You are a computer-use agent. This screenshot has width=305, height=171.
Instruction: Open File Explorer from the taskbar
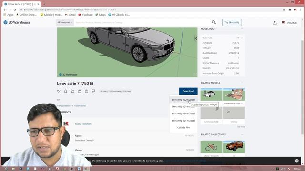click(13, 169)
